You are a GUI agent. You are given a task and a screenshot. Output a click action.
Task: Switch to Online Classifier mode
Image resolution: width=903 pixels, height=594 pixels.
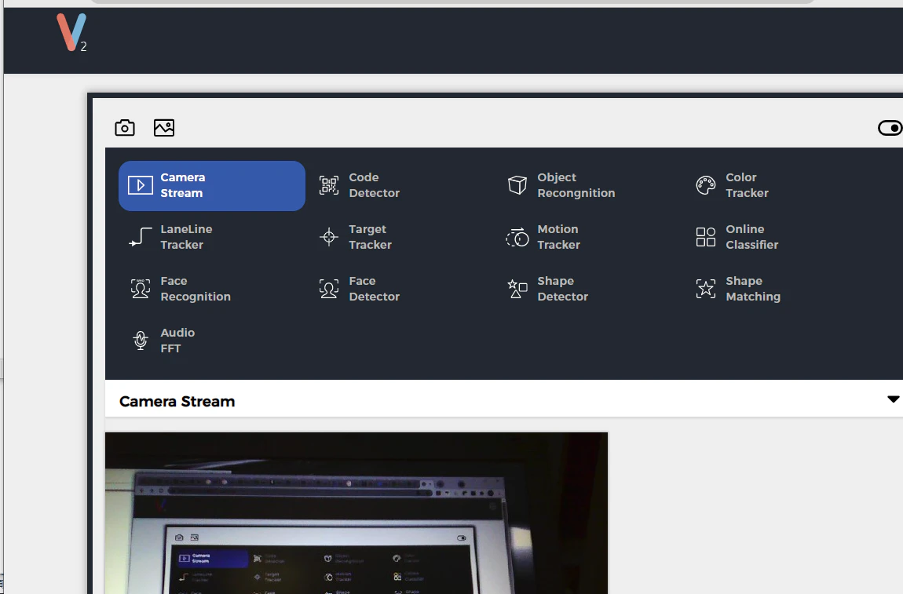tap(737, 237)
